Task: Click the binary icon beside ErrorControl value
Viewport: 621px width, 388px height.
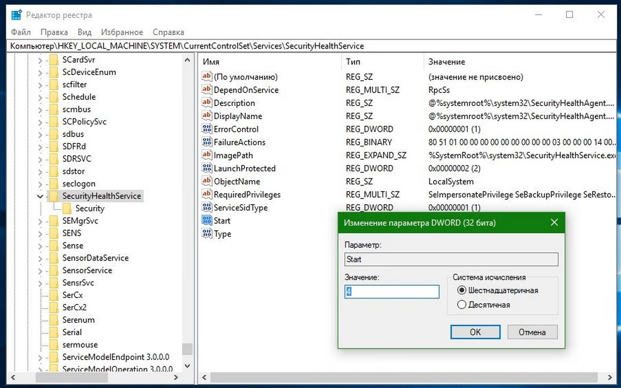Action: coord(207,129)
